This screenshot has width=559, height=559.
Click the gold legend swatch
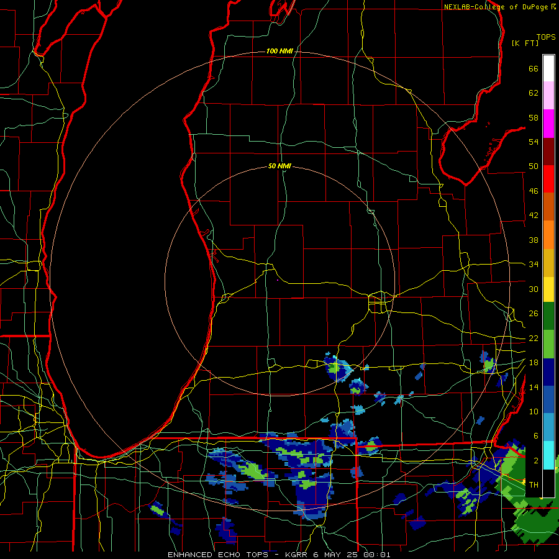click(548, 263)
